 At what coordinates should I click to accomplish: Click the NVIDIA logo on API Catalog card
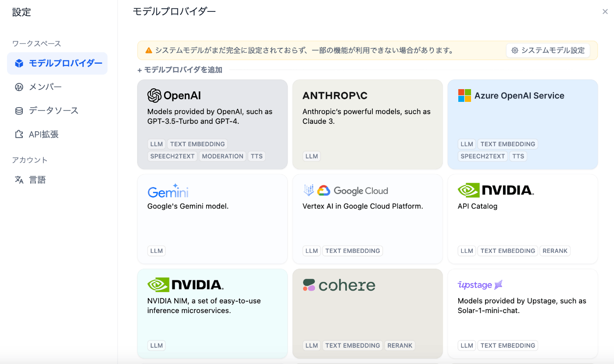click(496, 190)
